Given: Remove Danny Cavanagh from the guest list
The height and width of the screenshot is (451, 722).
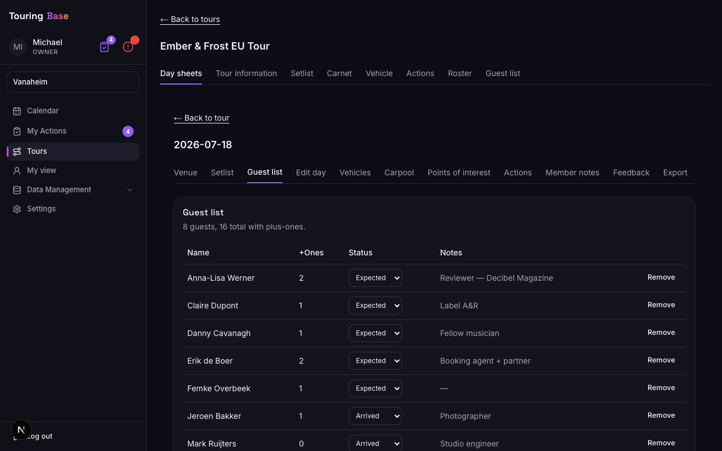Looking at the screenshot, I should tap(661, 333).
